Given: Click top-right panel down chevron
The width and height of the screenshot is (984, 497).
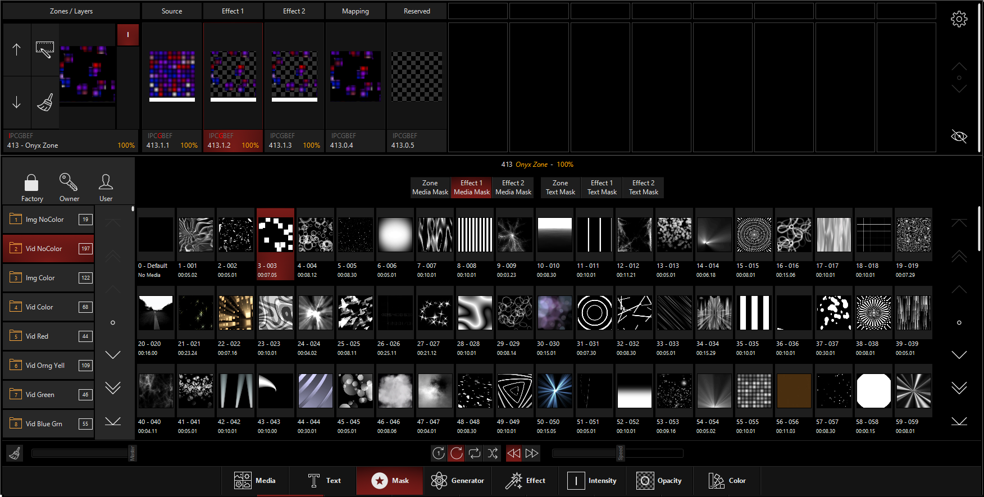Looking at the screenshot, I should click(x=959, y=89).
